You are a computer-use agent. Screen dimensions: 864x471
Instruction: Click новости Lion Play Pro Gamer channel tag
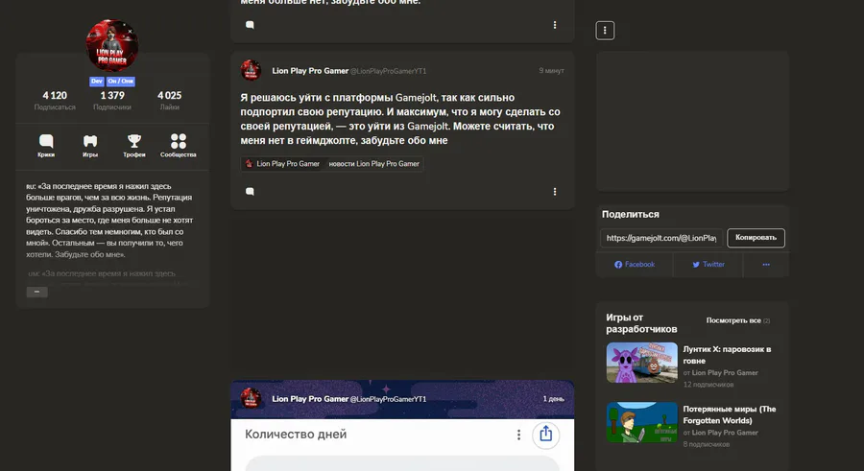[373, 164]
